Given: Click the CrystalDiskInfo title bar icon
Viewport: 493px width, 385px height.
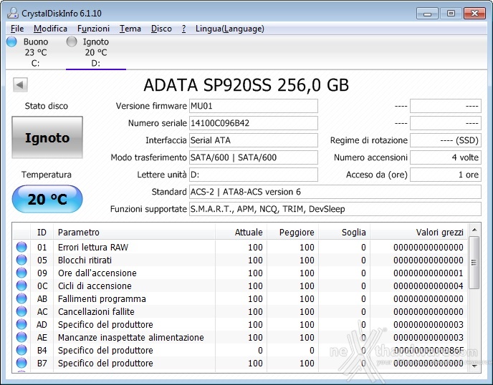Looking at the screenshot, I should [13, 13].
